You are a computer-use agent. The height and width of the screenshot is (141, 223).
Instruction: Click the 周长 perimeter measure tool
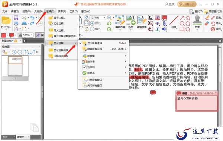(x=216, y=23)
